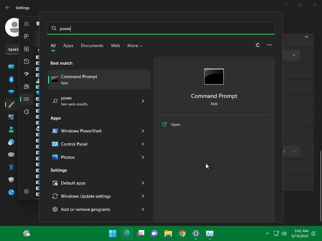Click the Settings window vertical scrollbar

click(x=320, y=186)
